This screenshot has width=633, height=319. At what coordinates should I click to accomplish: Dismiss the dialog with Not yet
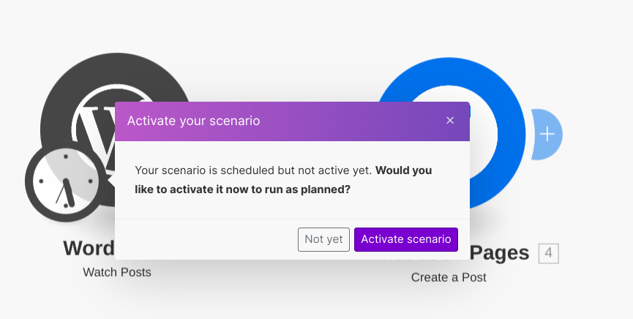pyautogui.click(x=323, y=239)
